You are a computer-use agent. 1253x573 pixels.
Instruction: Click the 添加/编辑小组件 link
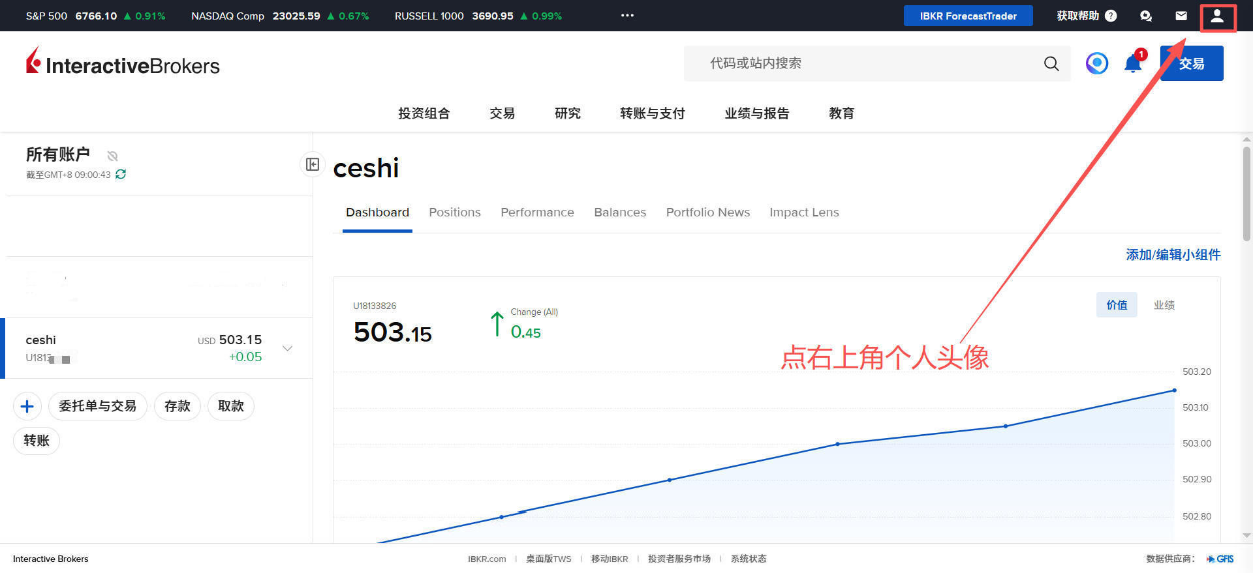pyautogui.click(x=1173, y=255)
